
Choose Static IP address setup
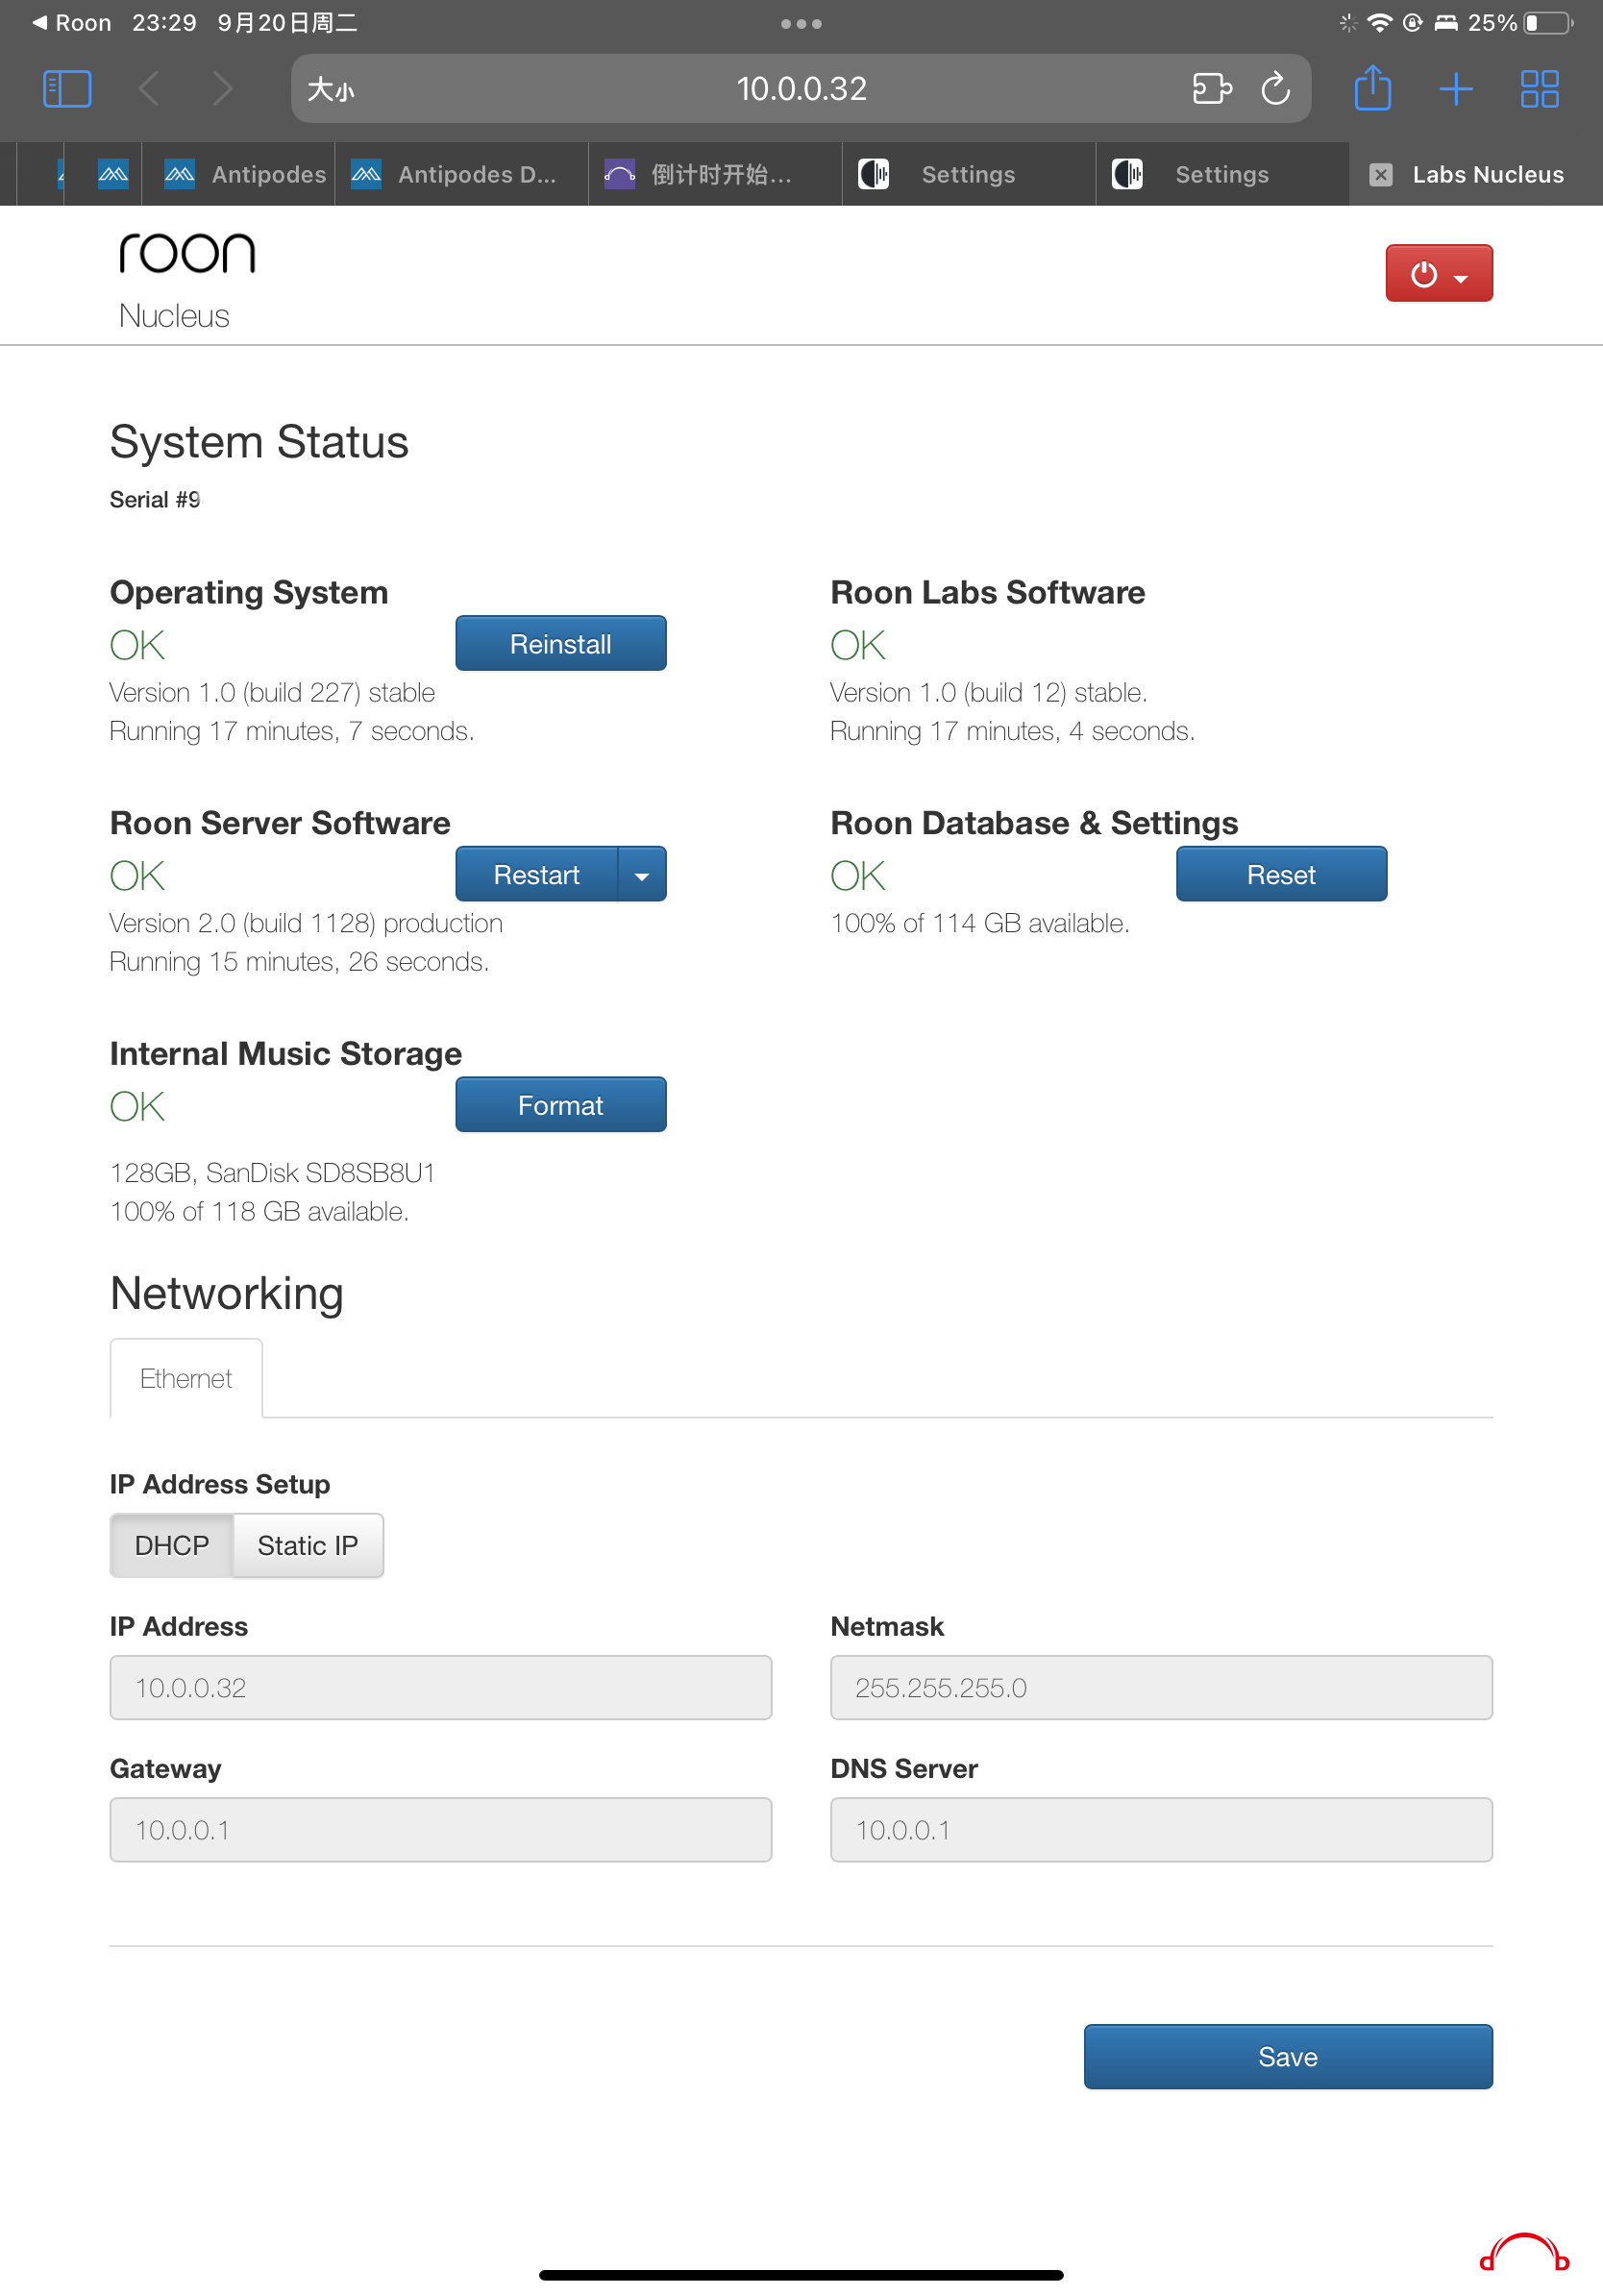click(308, 1545)
